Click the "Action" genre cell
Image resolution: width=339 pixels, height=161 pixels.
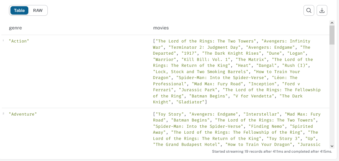(19, 41)
